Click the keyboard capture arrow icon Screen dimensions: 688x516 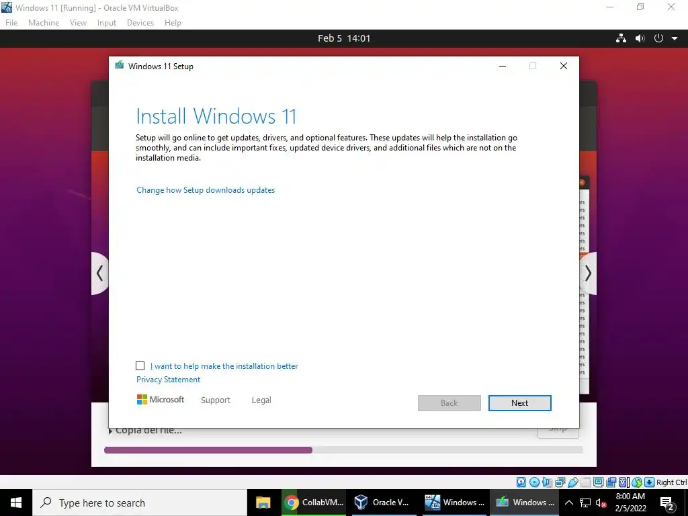point(650,482)
